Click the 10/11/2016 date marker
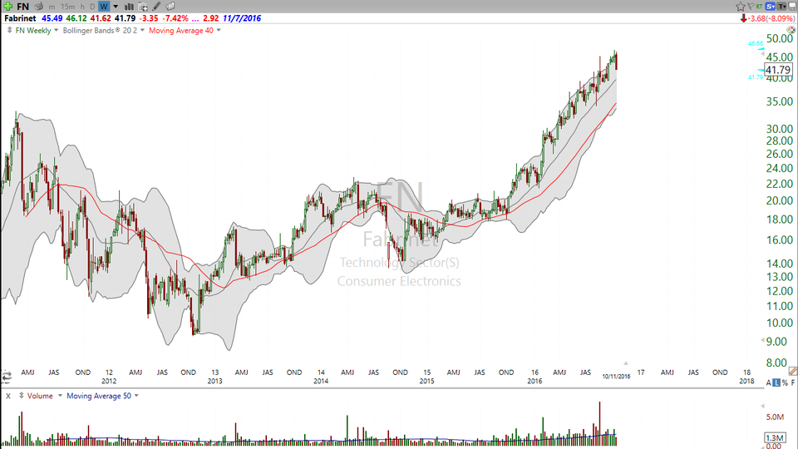The height and width of the screenshot is (449, 798). [x=616, y=376]
